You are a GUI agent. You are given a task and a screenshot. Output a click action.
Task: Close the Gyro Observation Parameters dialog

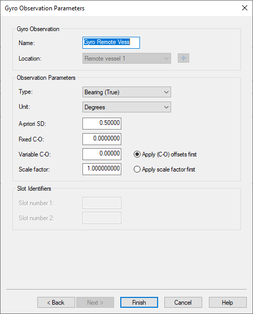[x=244, y=8]
